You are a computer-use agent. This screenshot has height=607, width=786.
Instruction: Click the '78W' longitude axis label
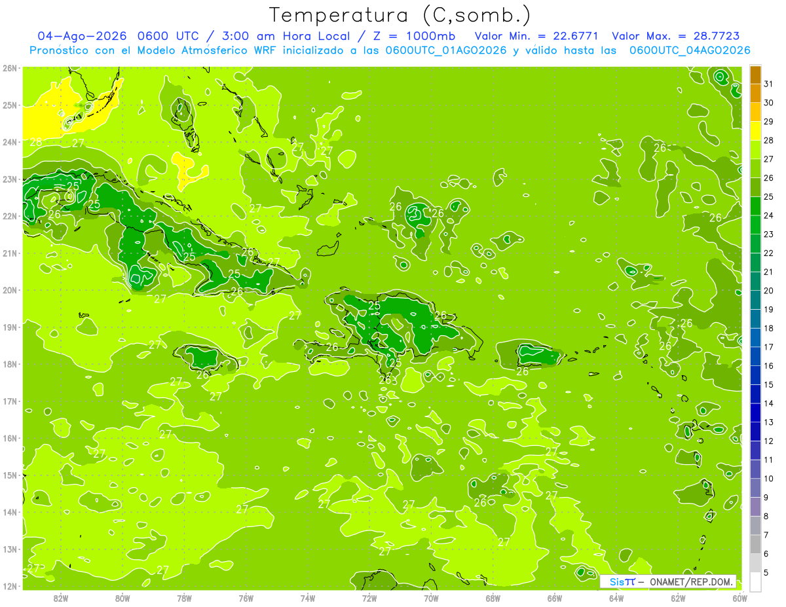(184, 598)
